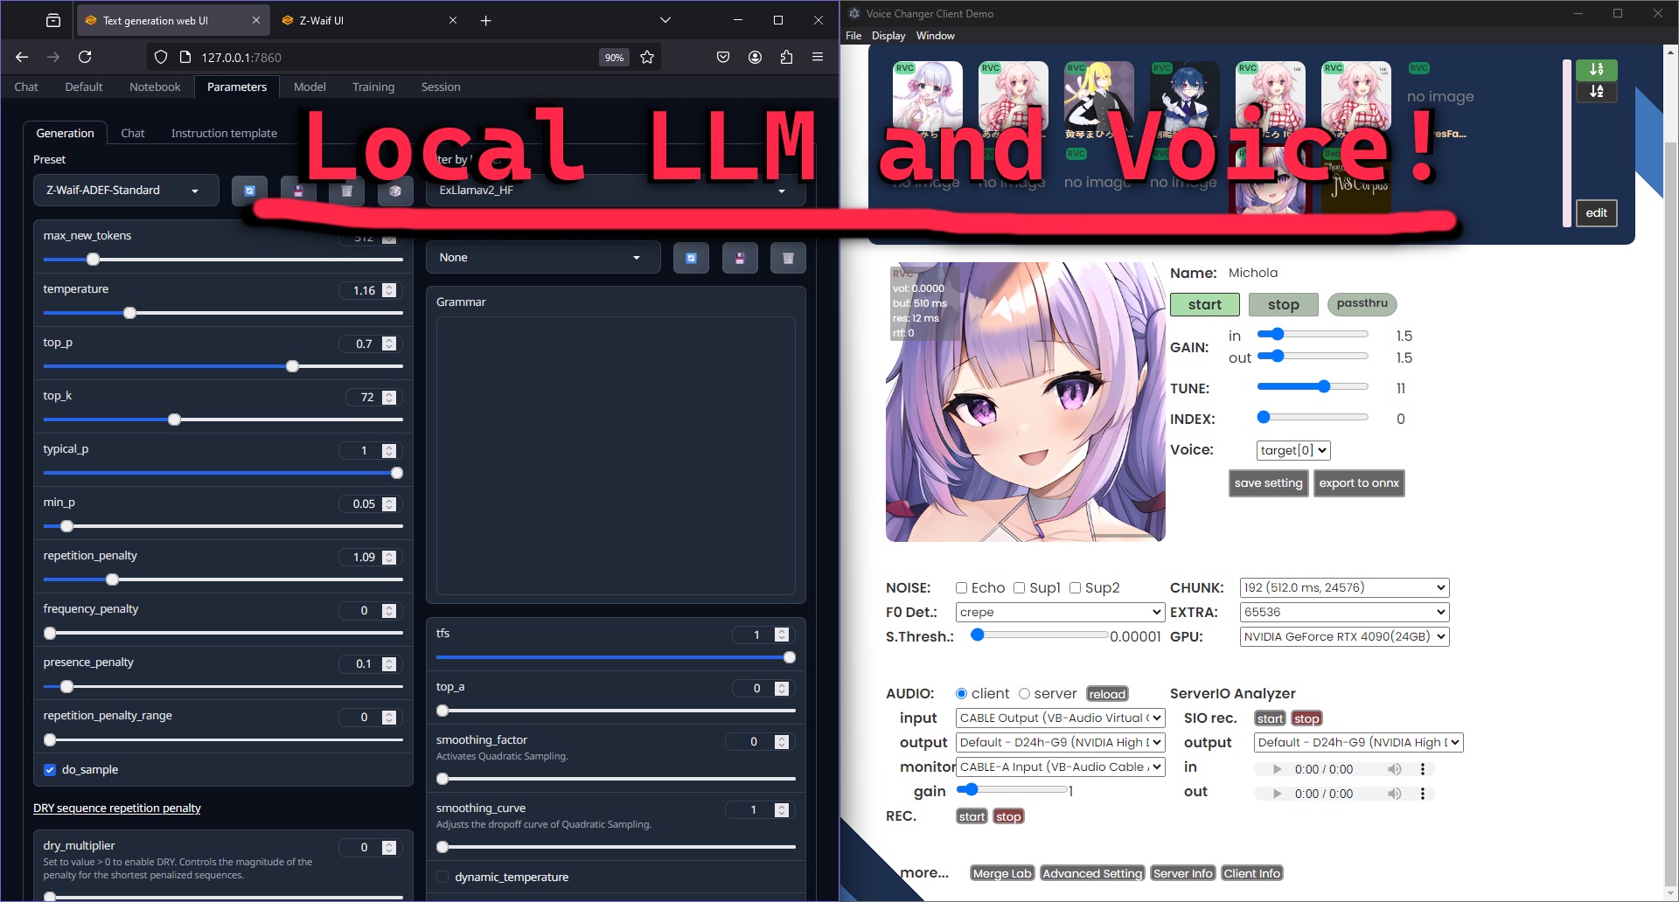Open new browser tab
The width and height of the screenshot is (1679, 902).
pyautogui.click(x=486, y=20)
